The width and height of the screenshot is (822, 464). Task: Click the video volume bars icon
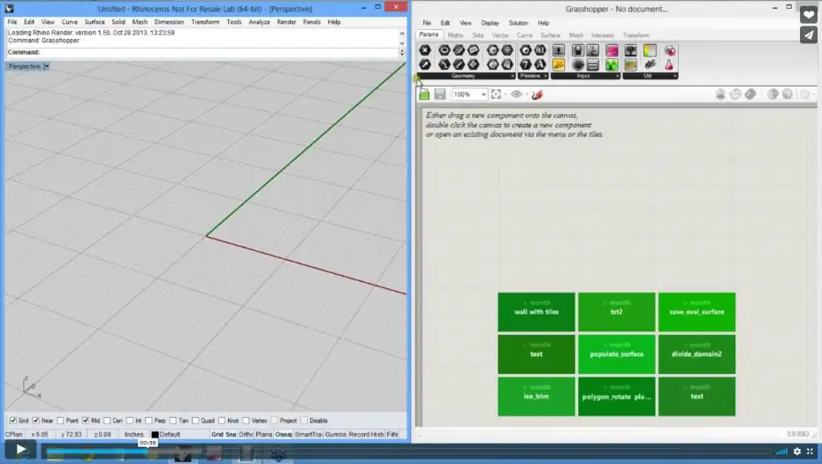tap(781, 451)
